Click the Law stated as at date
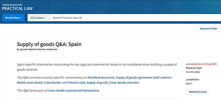This screenshot has height=101, width=221. point(201,64)
